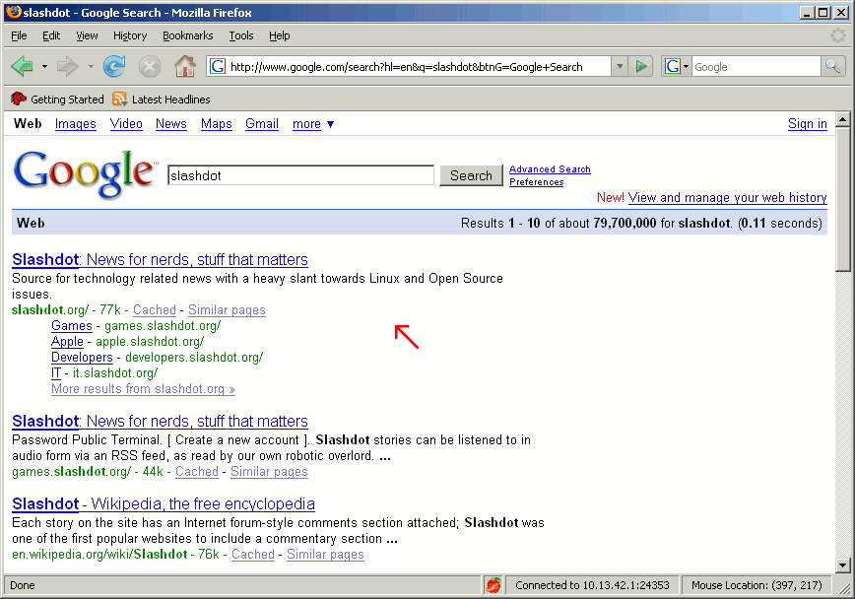855x599 pixels.
Task: Click the Google logo
Action: 84,173
